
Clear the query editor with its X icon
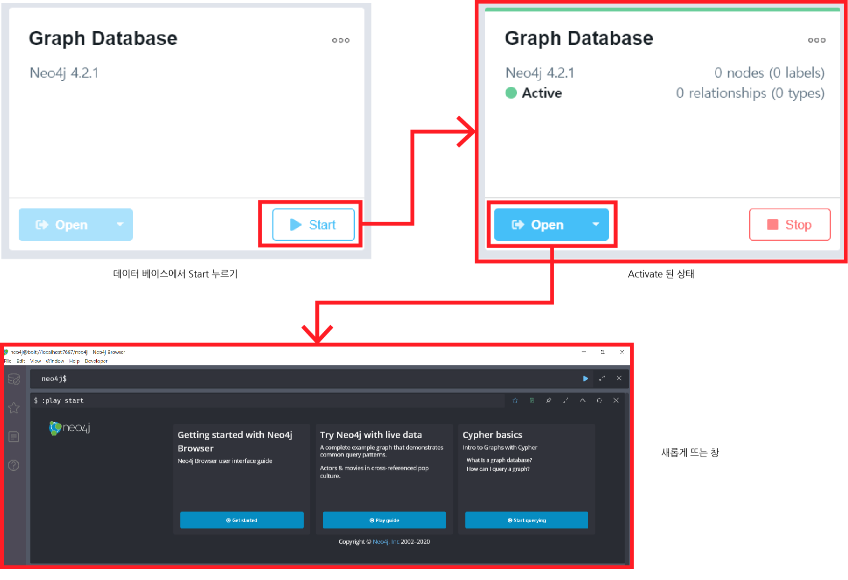pyautogui.click(x=619, y=378)
